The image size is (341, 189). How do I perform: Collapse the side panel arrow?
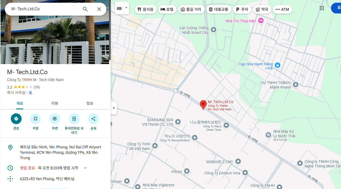tap(114, 108)
